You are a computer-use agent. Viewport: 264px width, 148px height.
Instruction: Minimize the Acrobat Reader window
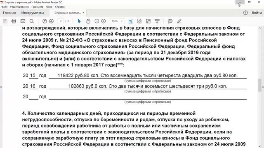click(240, 2)
